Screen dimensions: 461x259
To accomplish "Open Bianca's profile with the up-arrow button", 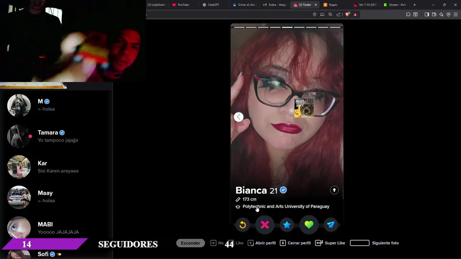I will point(334,190).
